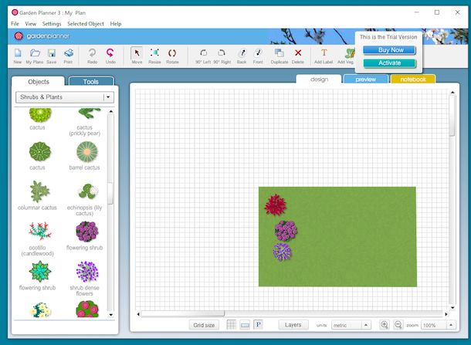
Task: Click the canvas vertical scrollbar thumb
Action: (452, 116)
